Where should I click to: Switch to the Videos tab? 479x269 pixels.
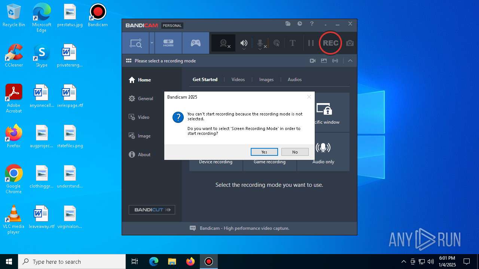click(x=238, y=80)
